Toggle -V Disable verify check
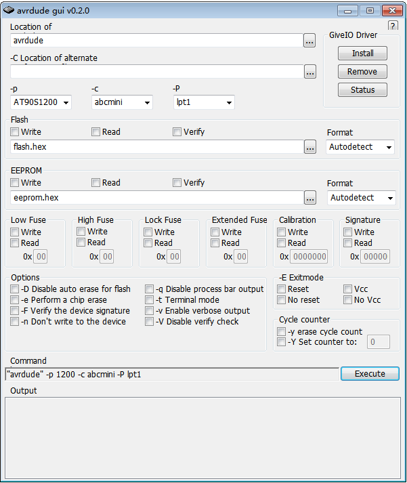 coord(149,322)
